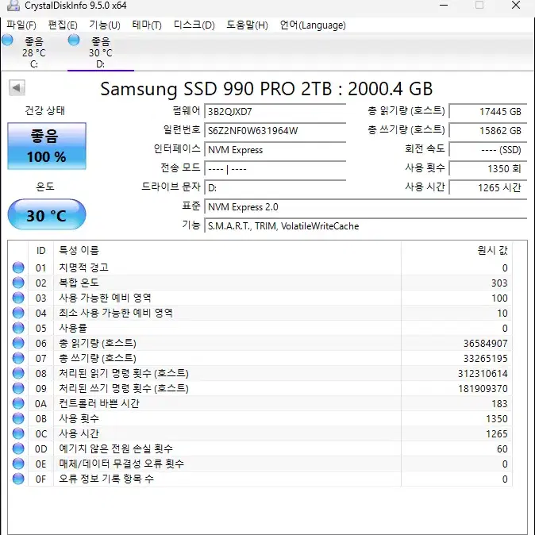This screenshot has height=535, width=535.
Task: Click power-on count value 1350 회
Action: (x=488, y=169)
